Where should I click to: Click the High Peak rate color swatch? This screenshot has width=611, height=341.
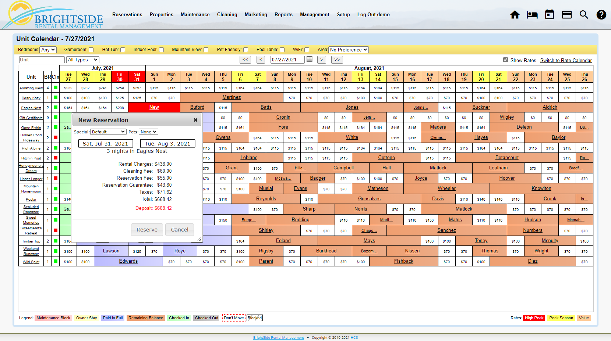pos(534,318)
